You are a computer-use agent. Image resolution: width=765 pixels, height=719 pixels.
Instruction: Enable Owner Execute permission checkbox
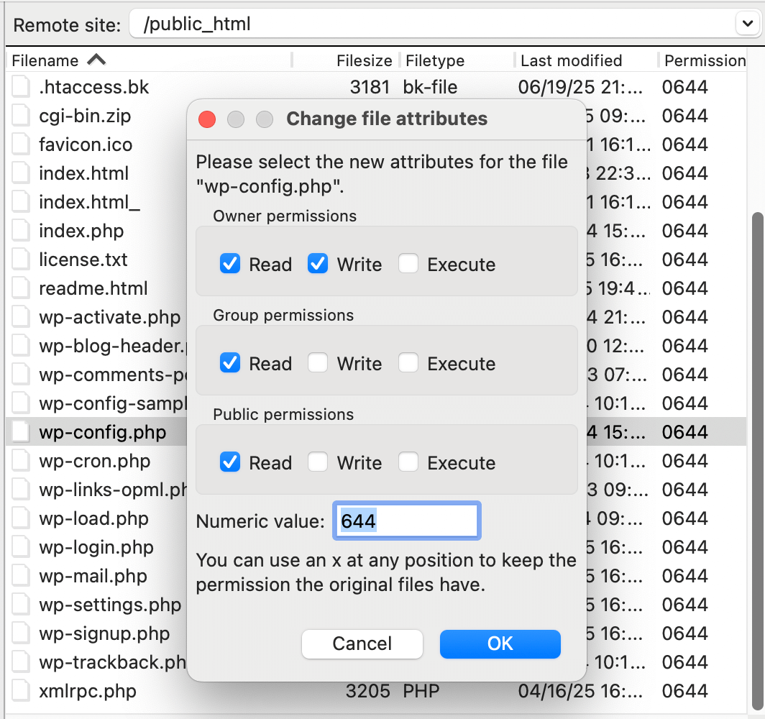click(408, 264)
